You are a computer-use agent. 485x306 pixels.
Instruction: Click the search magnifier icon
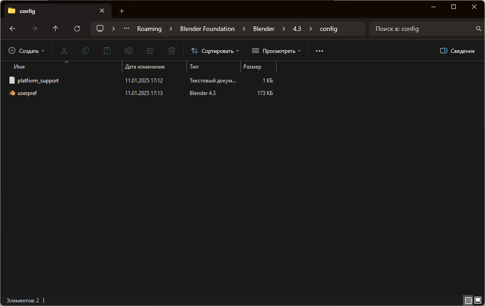(x=479, y=29)
